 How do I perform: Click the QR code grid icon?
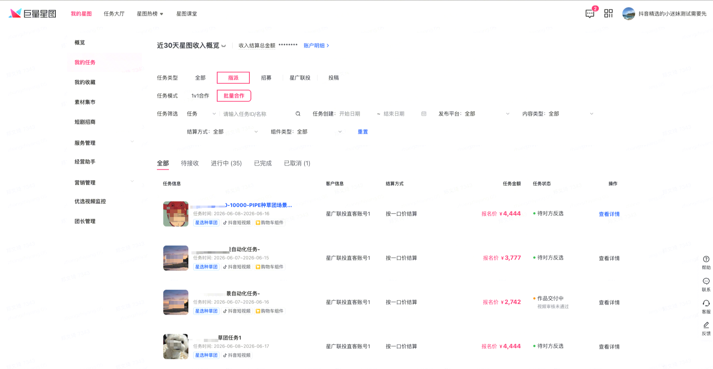click(x=609, y=13)
